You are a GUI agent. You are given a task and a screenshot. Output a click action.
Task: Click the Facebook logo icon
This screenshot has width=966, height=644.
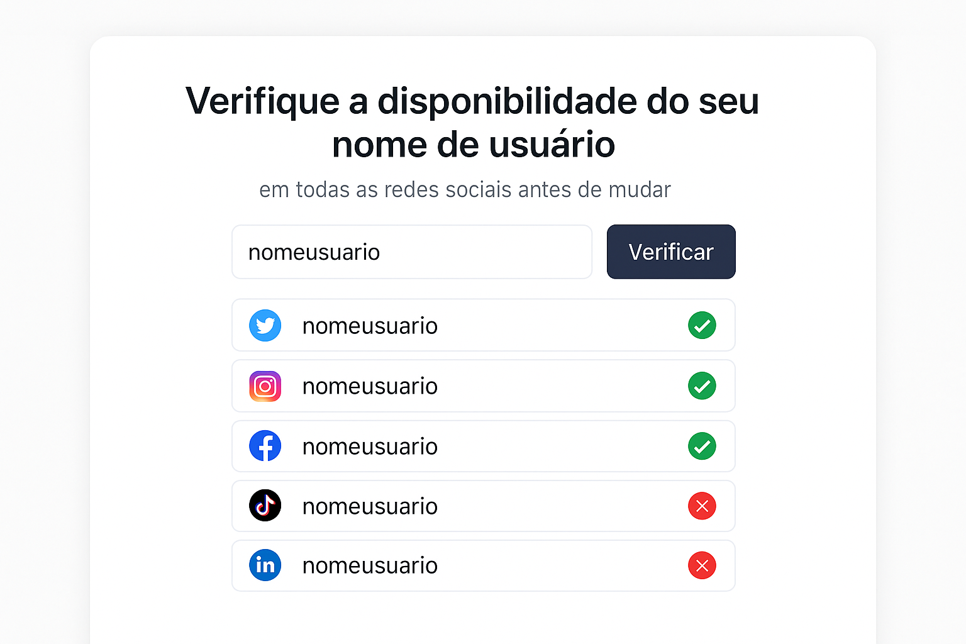coord(265,446)
